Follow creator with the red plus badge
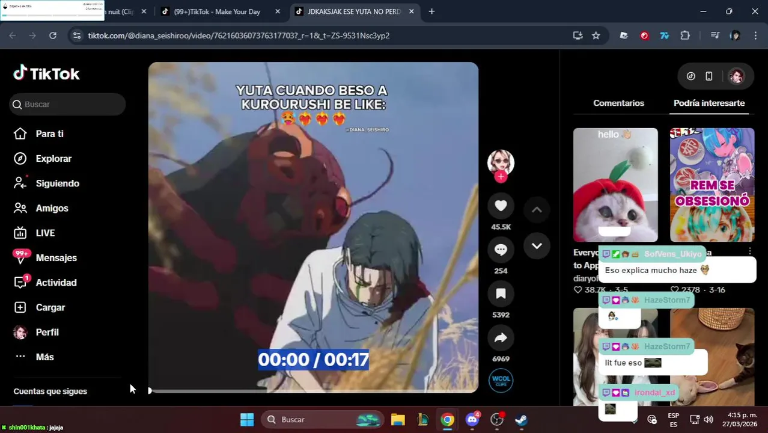This screenshot has width=768, height=433. click(501, 177)
